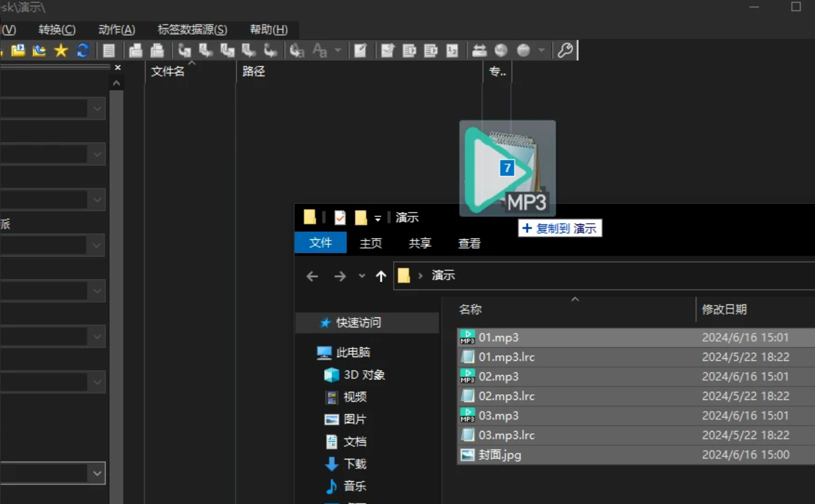
Task: Click the 文件名 column header
Action: click(167, 72)
